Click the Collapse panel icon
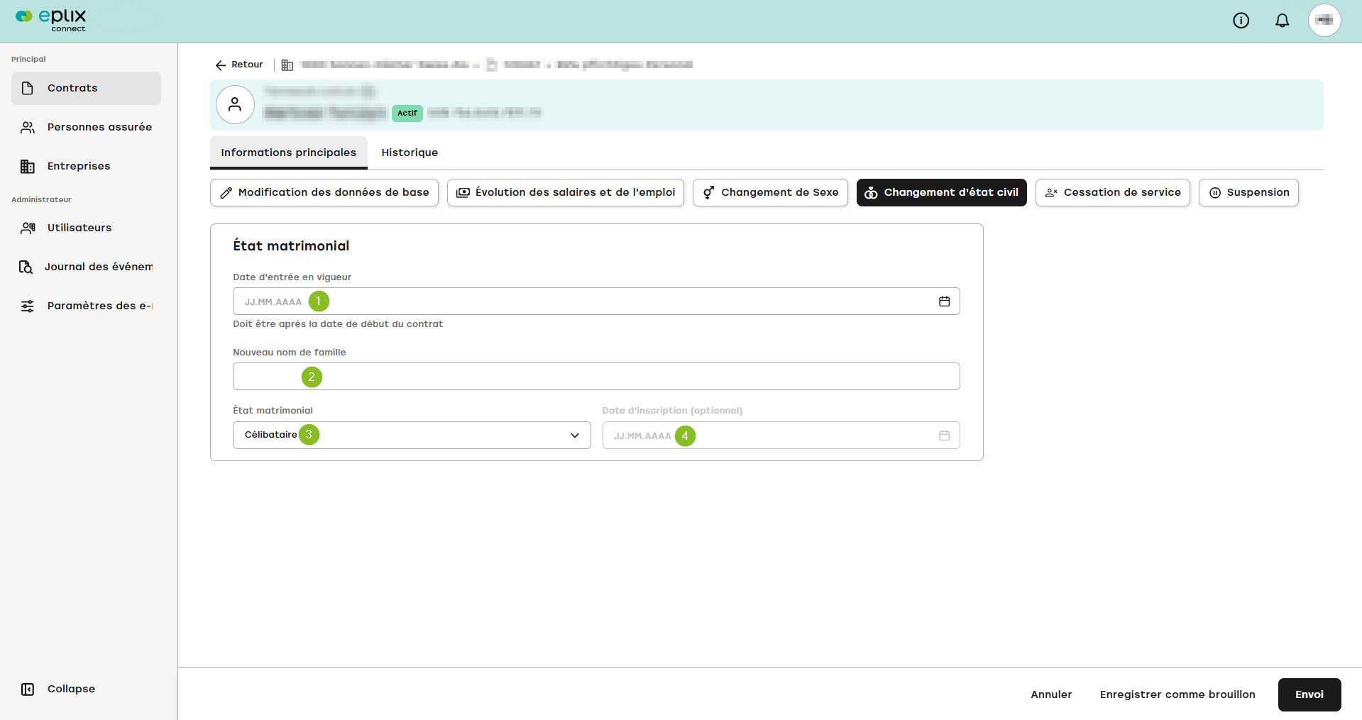 pos(28,689)
